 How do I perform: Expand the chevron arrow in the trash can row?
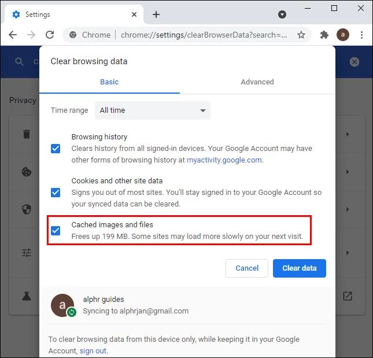pos(348,134)
